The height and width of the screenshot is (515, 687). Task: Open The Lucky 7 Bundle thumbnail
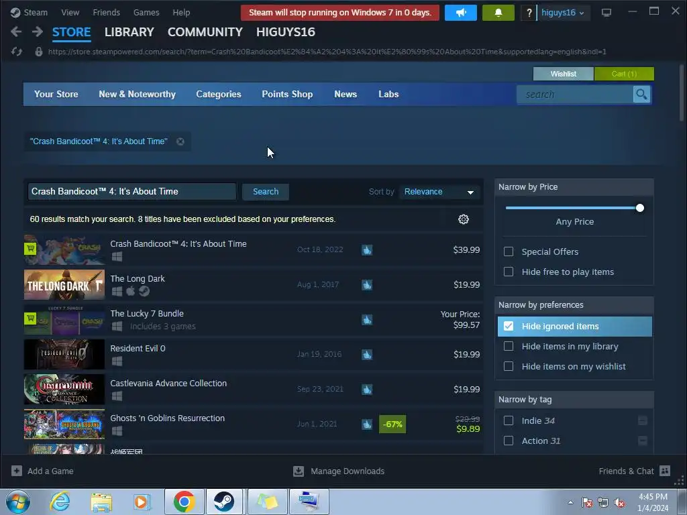[64, 320]
